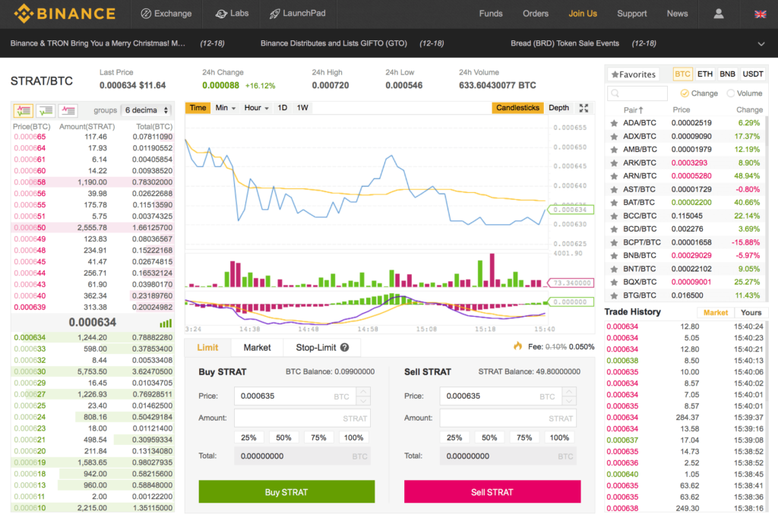Expand chart to fullscreen icon
The height and width of the screenshot is (524, 778).
tap(583, 108)
